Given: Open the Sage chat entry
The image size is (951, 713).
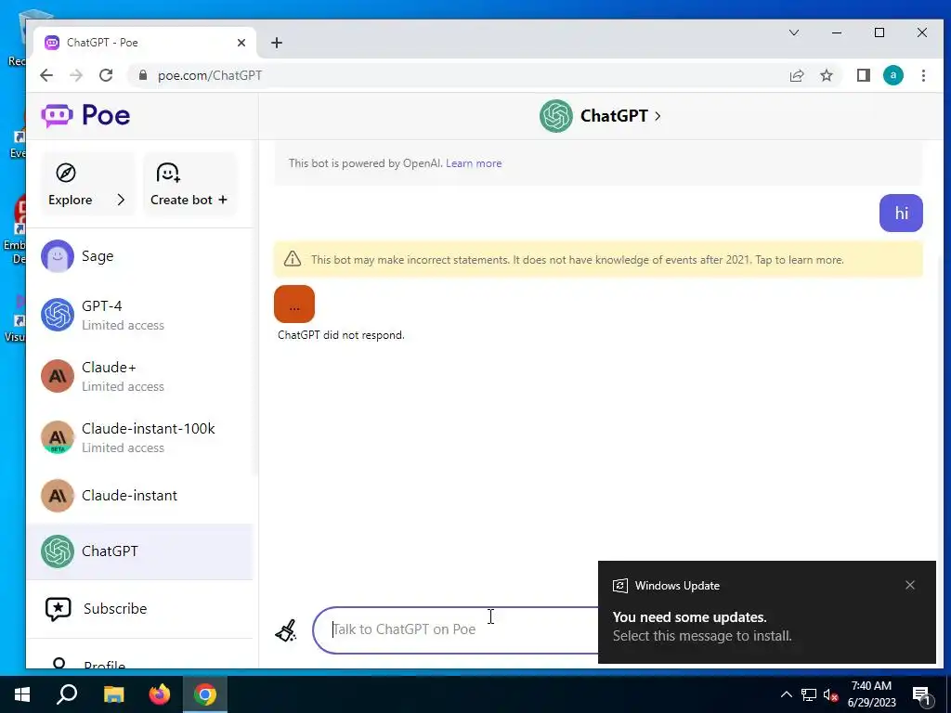Looking at the screenshot, I should [x=139, y=256].
